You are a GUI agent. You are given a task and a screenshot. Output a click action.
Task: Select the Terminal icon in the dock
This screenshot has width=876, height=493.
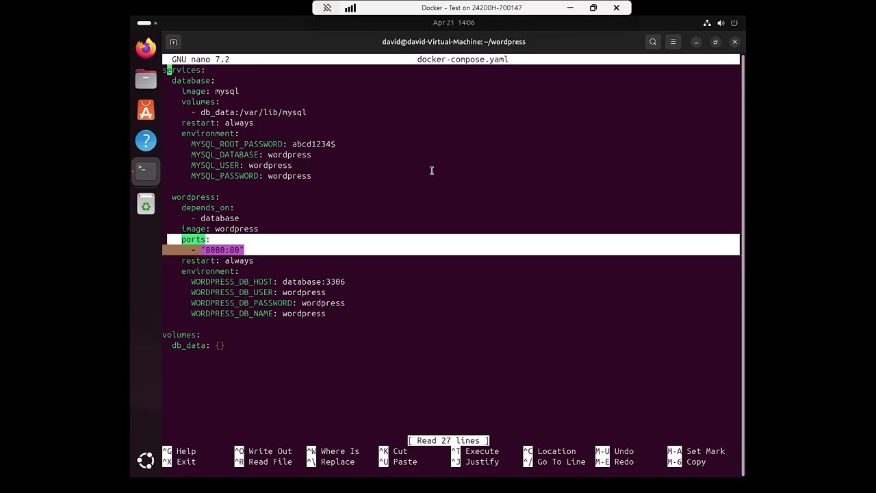(x=145, y=171)
